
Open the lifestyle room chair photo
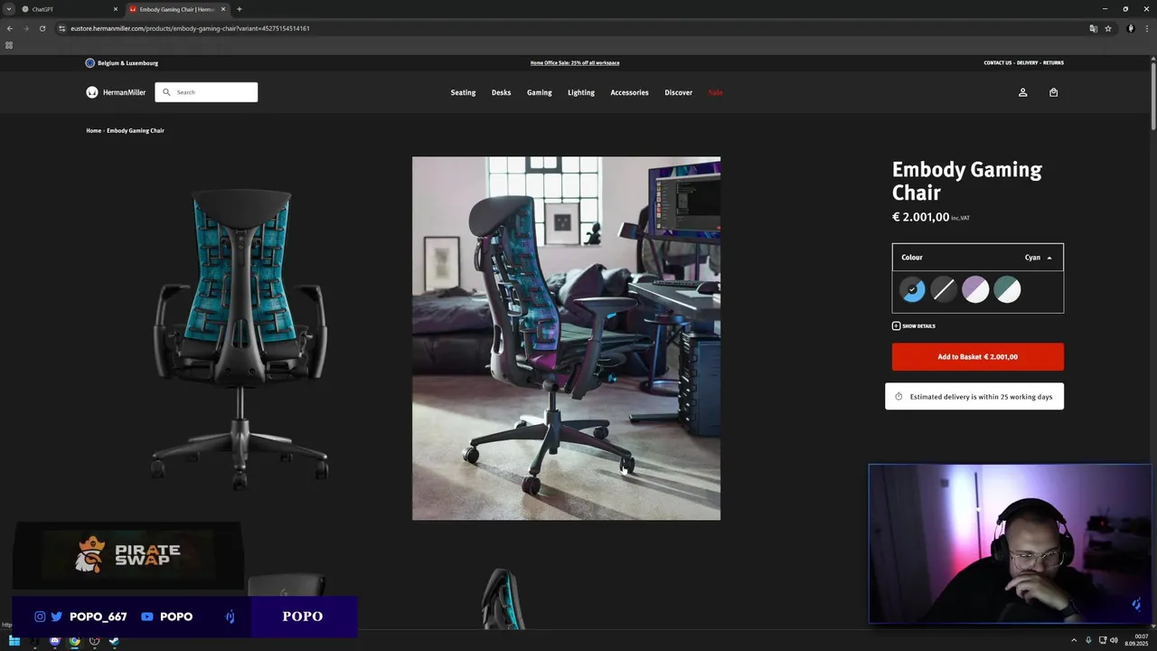click(x=567, y=338)
